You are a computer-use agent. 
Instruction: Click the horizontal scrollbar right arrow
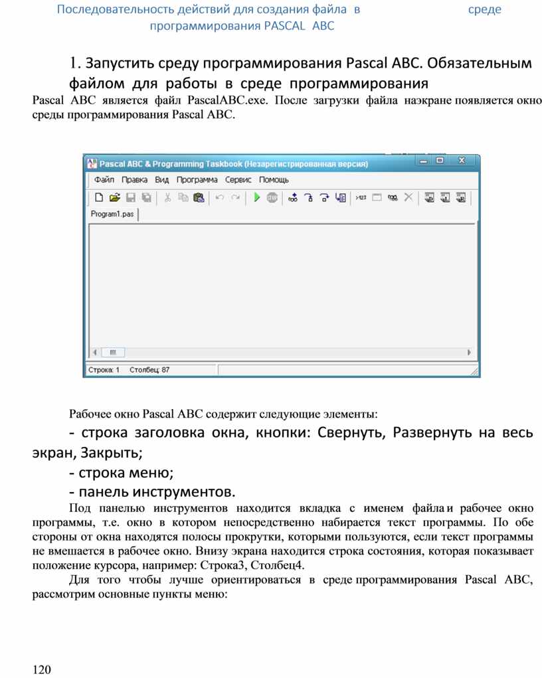pos(469,352)
